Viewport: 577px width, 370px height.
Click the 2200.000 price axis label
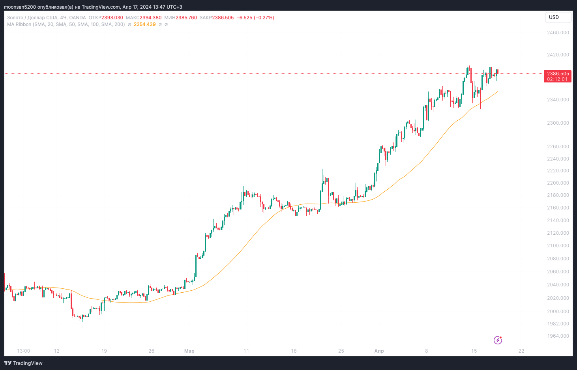coord(558,183)
